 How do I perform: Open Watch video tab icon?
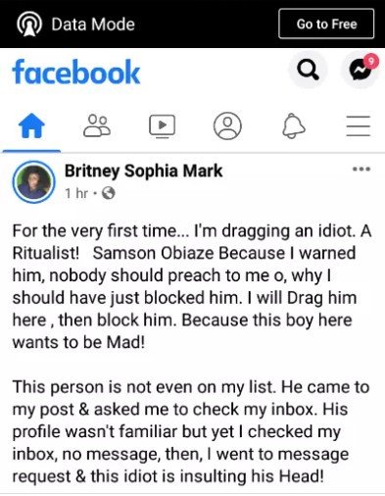163,125
